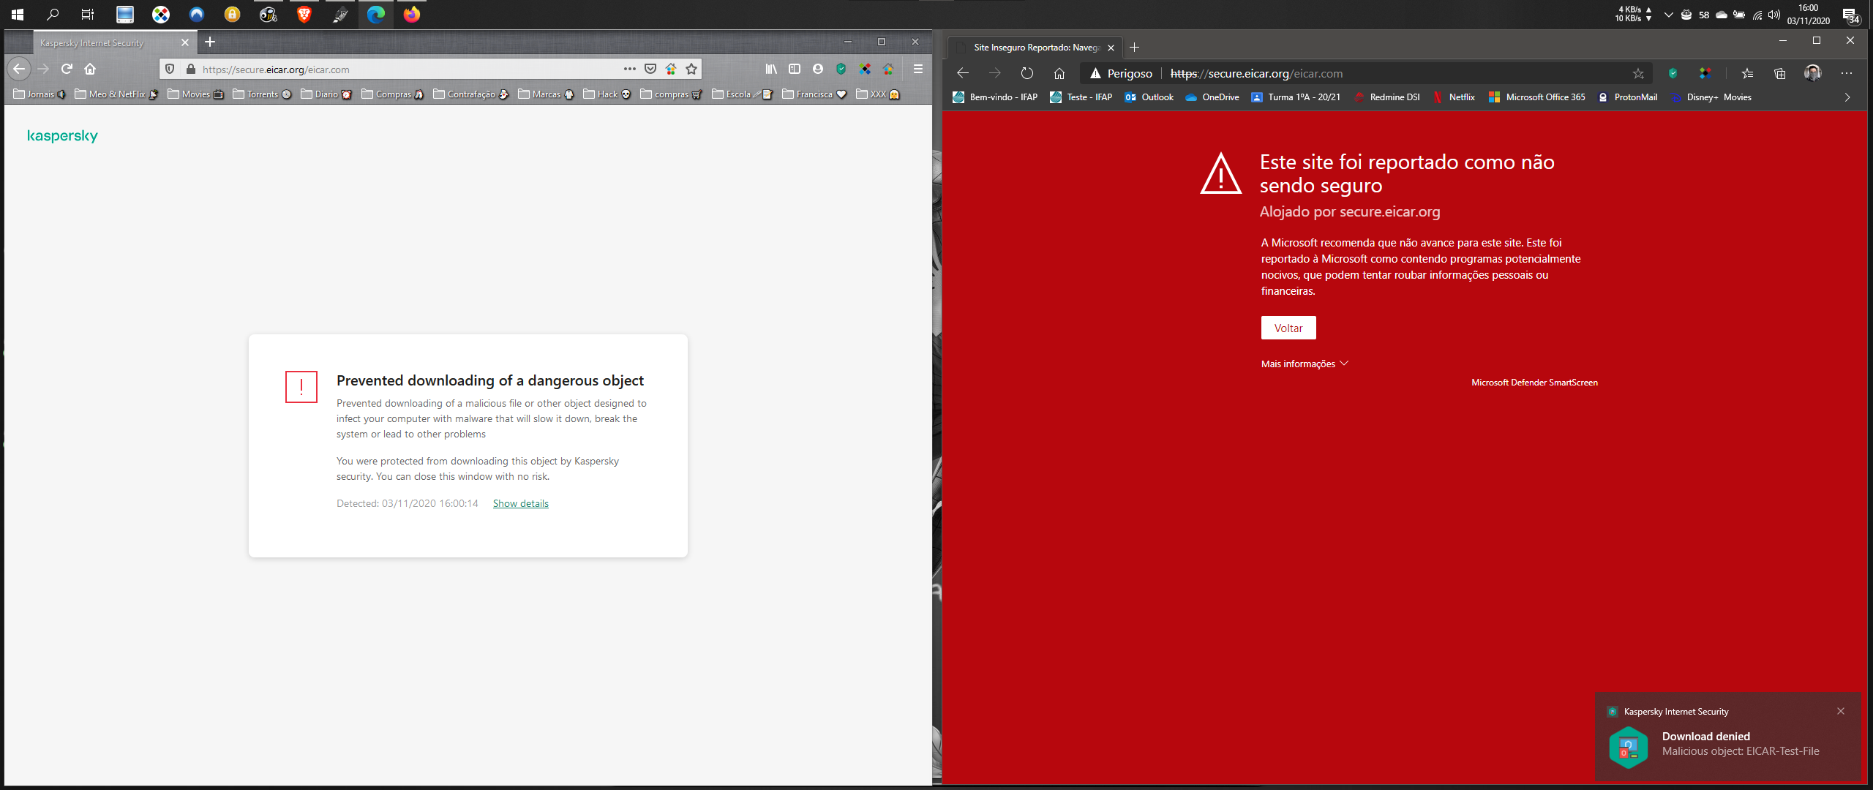Add page to Edge favorites star
The height and width of the screenshot is (790, 1873).
point(1638,73)
